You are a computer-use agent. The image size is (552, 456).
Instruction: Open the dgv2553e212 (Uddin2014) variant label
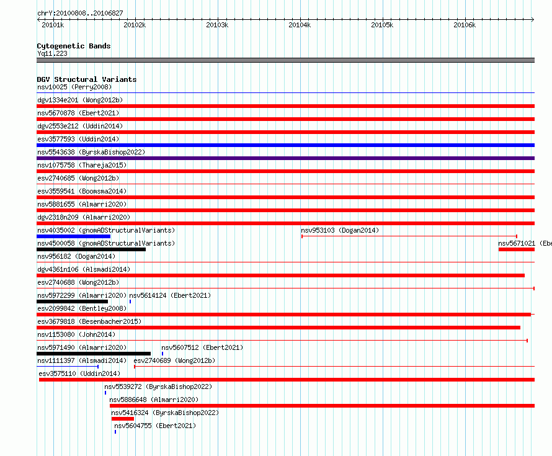[80, 126]
